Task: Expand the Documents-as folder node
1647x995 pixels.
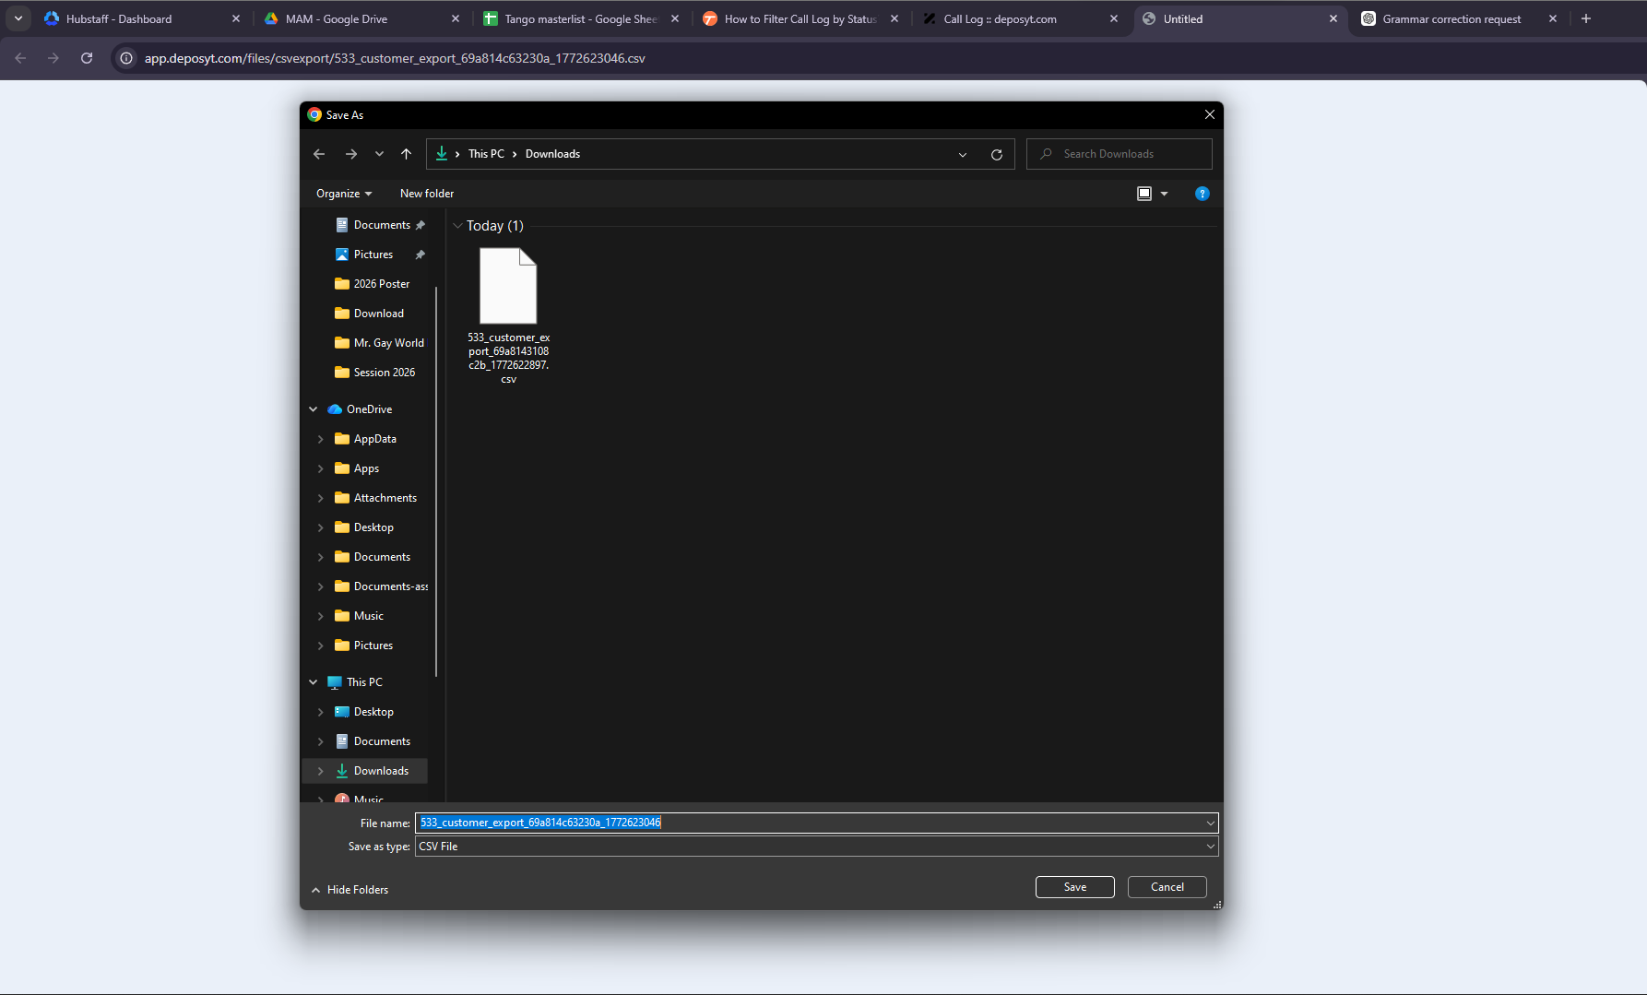Action: pyautogui.click(x=321, y=586)
